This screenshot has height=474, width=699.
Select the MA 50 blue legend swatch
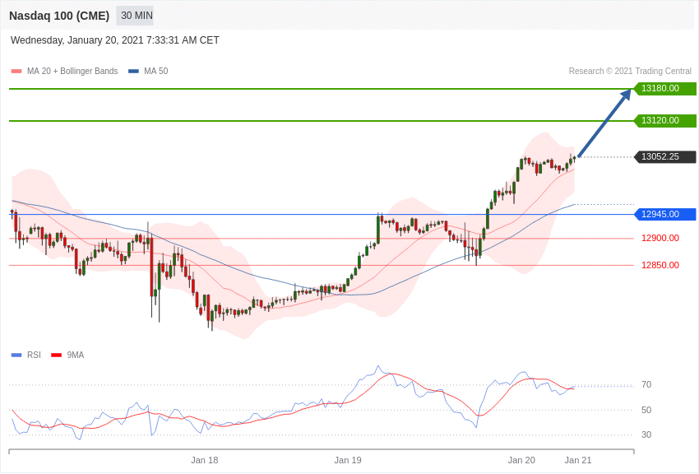pos(133,72)
